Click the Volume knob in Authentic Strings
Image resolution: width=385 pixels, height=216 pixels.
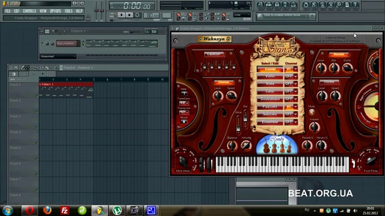314,127
